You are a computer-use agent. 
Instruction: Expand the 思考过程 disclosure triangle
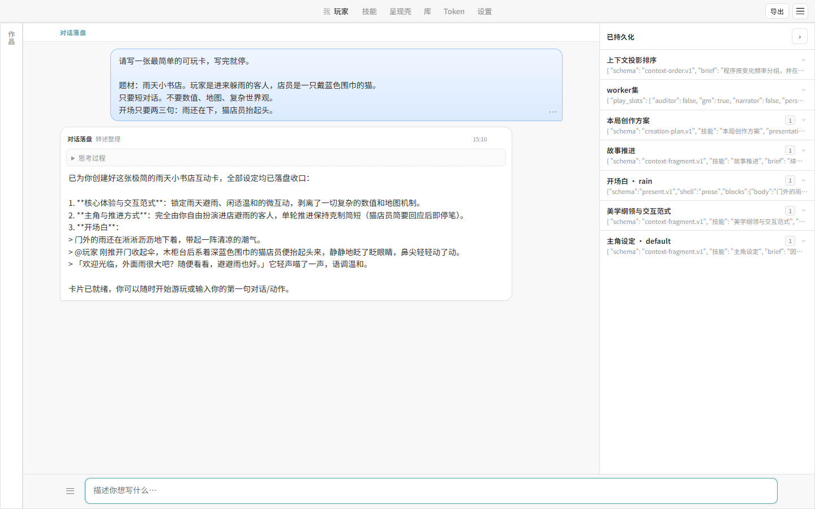(x=73, y=158)
